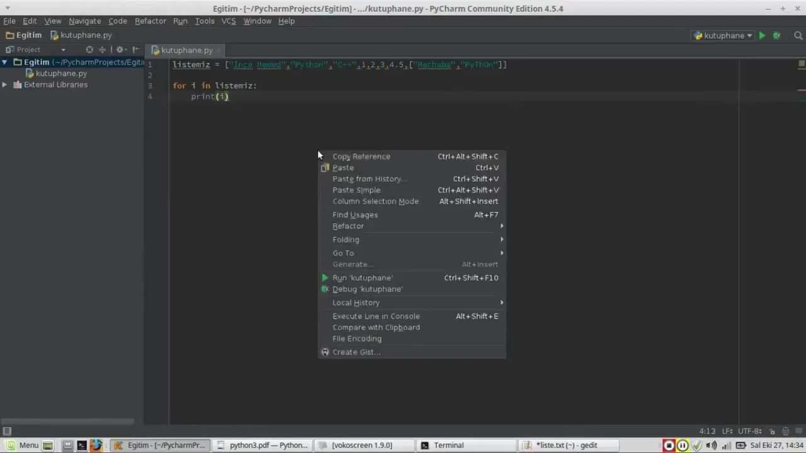
Task: Open the Linux Mint Menu button
Action: [23, 445]
